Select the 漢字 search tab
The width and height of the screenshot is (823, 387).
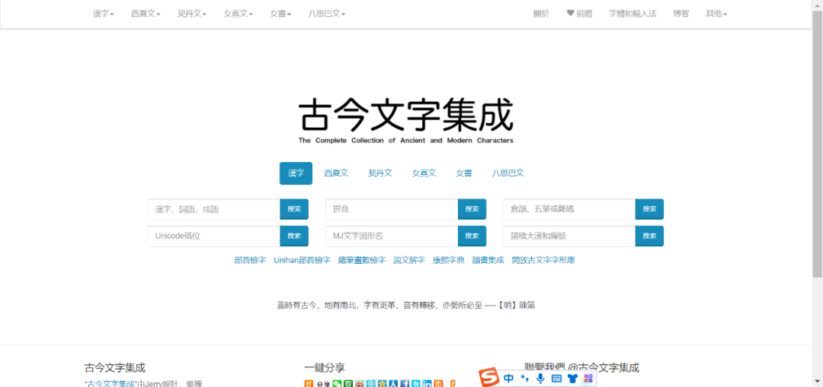coord(296,173)
